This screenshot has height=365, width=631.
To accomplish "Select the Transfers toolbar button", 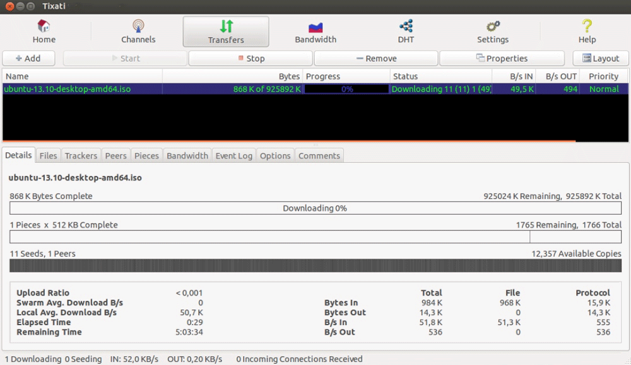I will 226,32.
